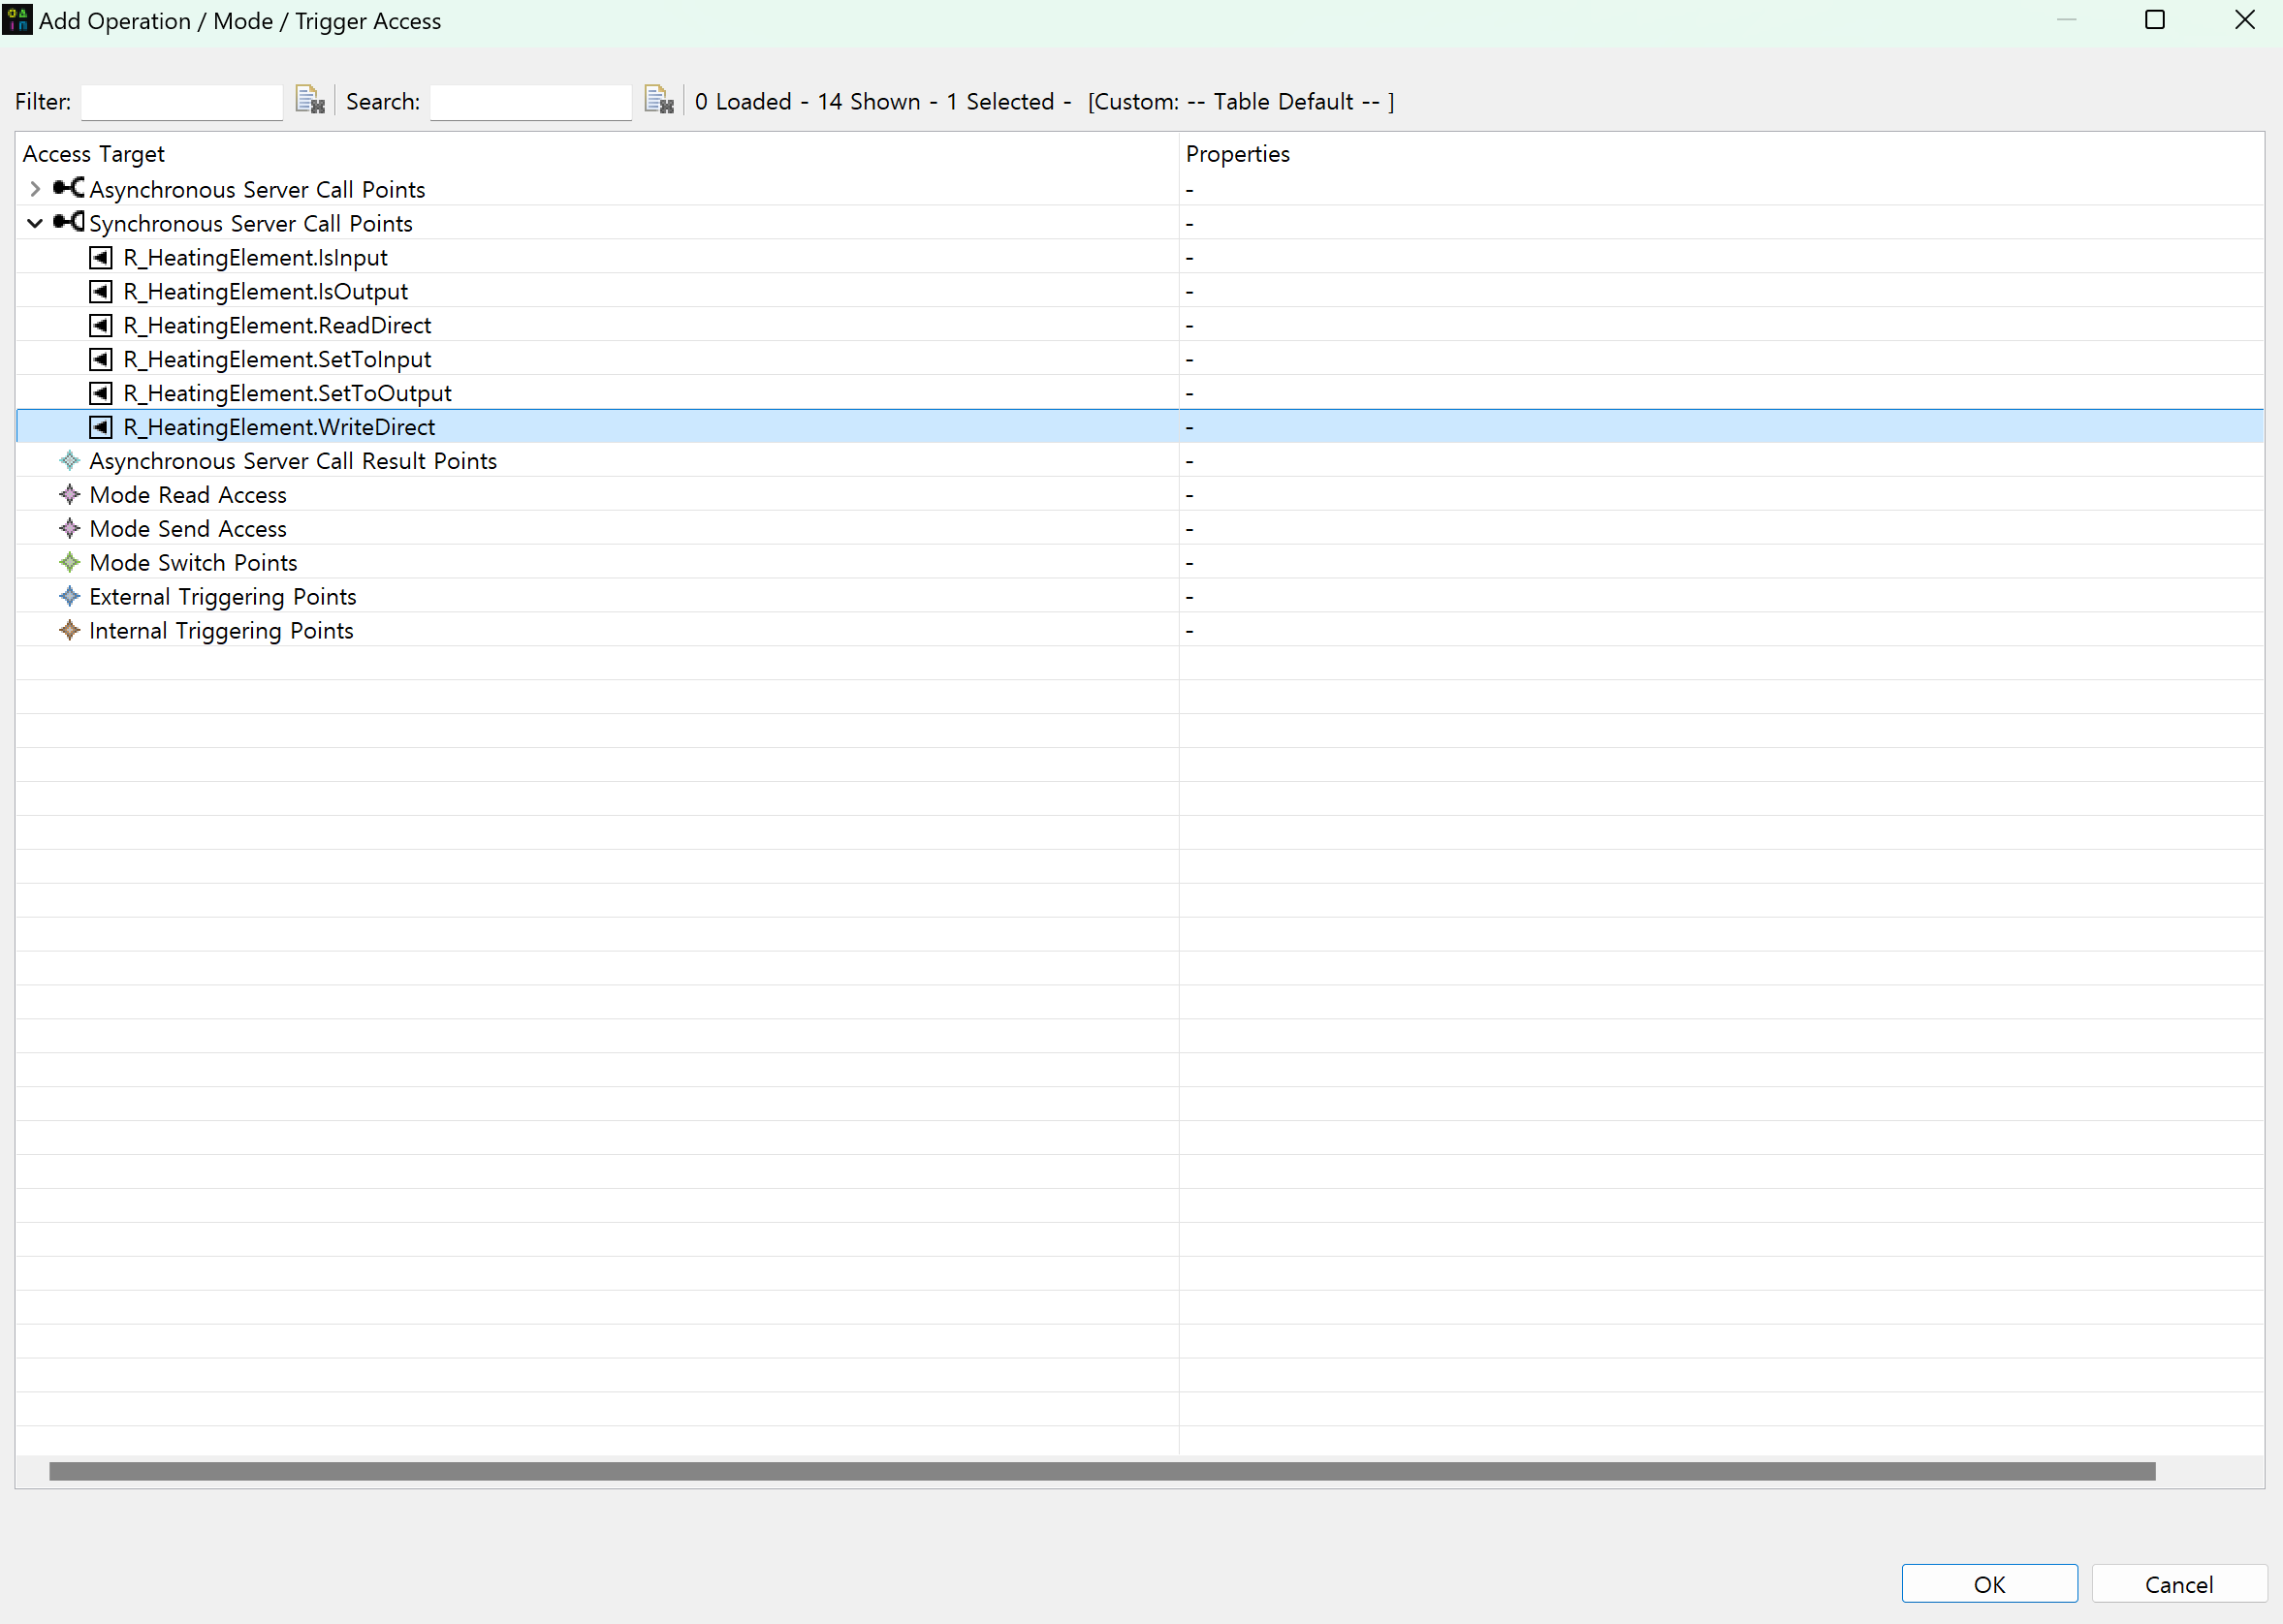Expand Asynchronous Server Call Points node
Screen dimensions: 2283x1624
[x=35, y=188]
